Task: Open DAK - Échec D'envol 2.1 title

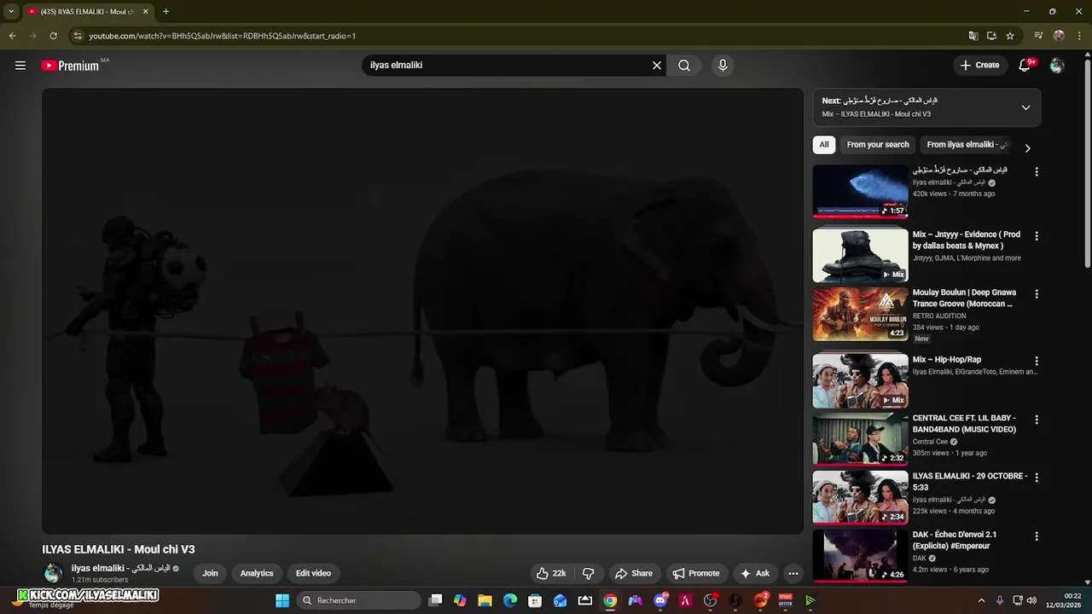Action: click(x=955, y=540)
